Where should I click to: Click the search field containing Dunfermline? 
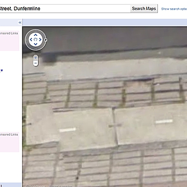coord(65,8)
